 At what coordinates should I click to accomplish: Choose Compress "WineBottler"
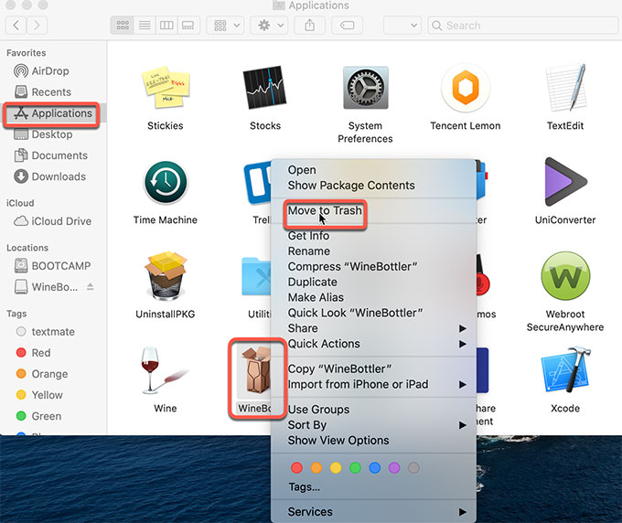pyautogui.click(x=374, y=266)
